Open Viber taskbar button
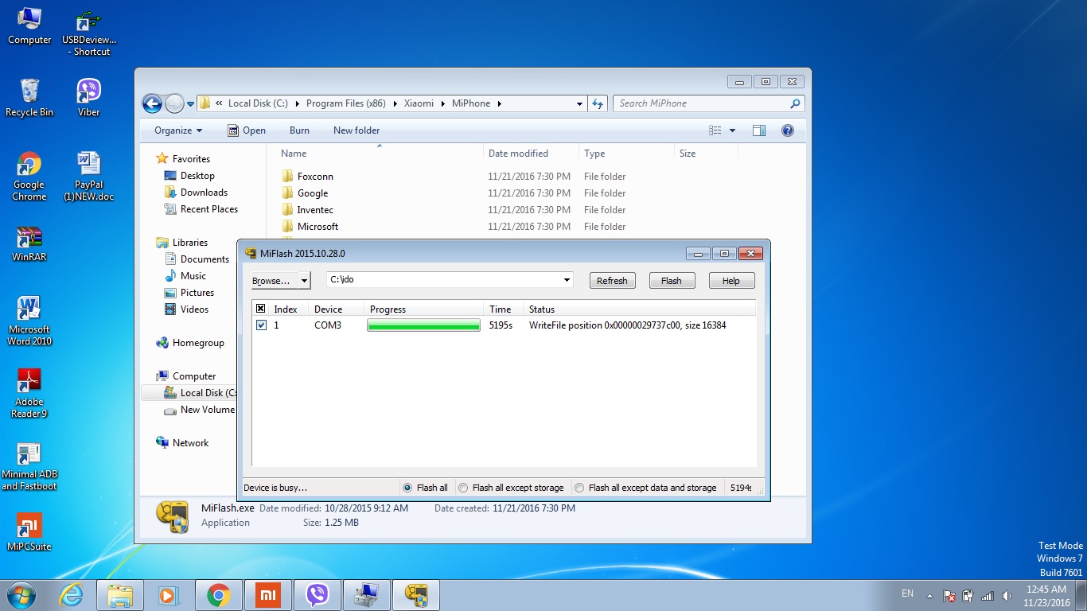The height and width of the screenshot is (611, 1087). (x=318, y=595)
